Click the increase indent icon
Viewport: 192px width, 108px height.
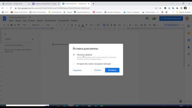[145, 25]
